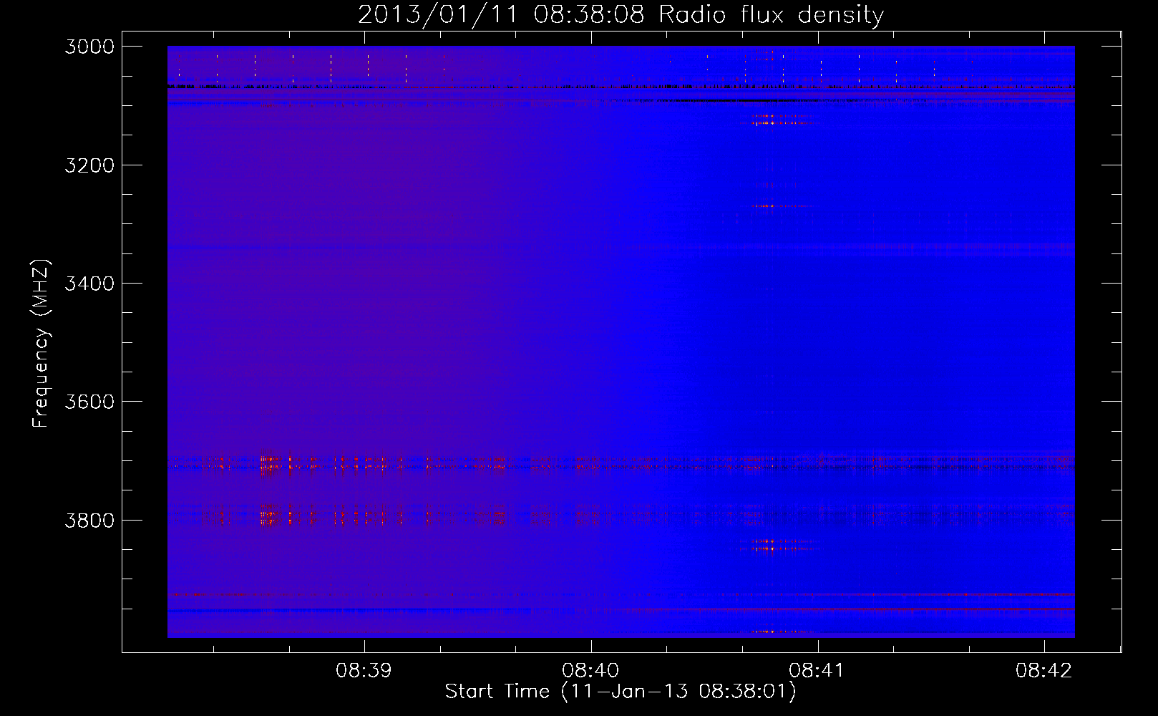Click the y-axis label "Frequency (MHZ)"
Image resolution: width=1158 pixels, height=716 pixels.
[41, 344]
